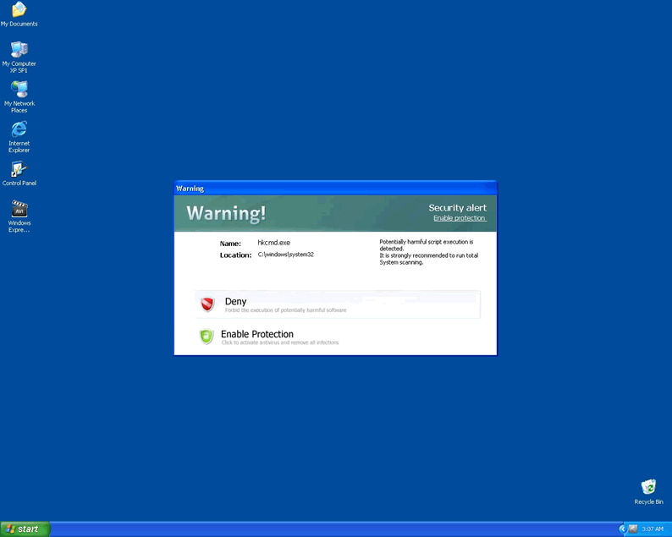Click the system tray notification icon

[x=632, y=529]
